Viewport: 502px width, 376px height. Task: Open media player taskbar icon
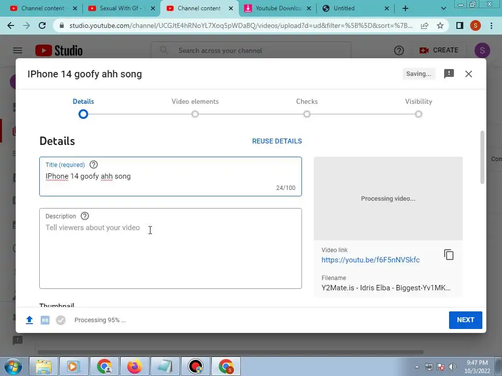coord(74,366)
